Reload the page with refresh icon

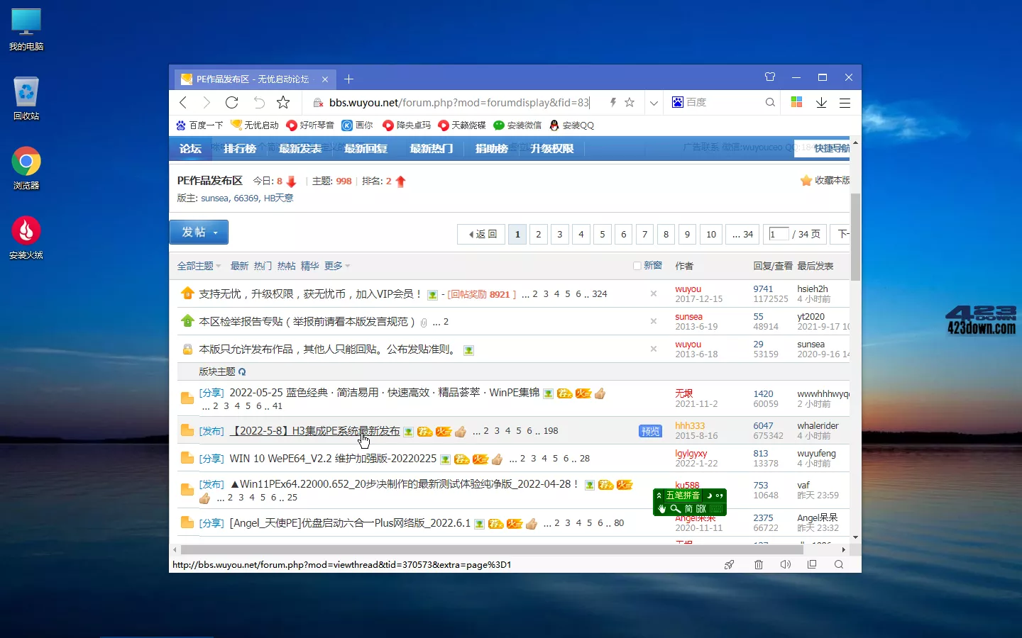pos(231,102)
